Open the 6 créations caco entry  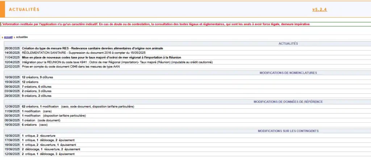(x=35, y=125)
